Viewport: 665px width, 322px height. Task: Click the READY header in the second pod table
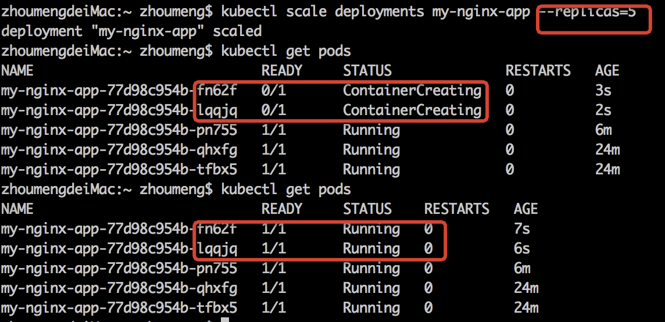click(282, 209)
